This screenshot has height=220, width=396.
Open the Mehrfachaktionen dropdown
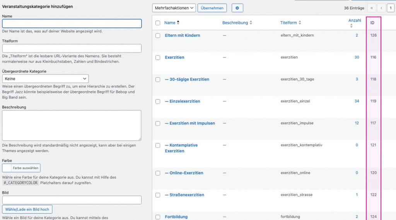click(174, 8)
